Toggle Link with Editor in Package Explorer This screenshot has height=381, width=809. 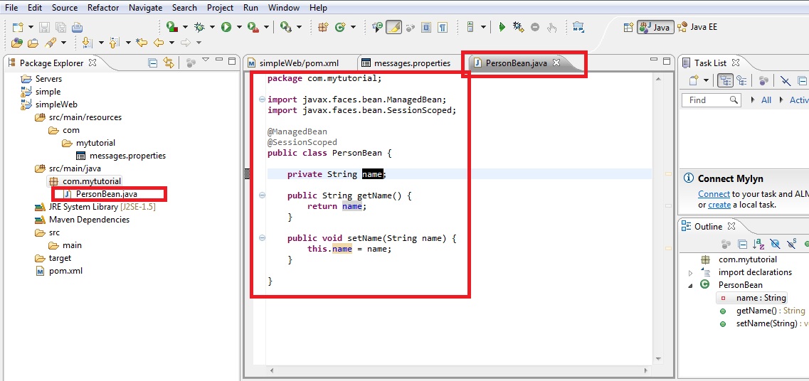tap(169, 63)
